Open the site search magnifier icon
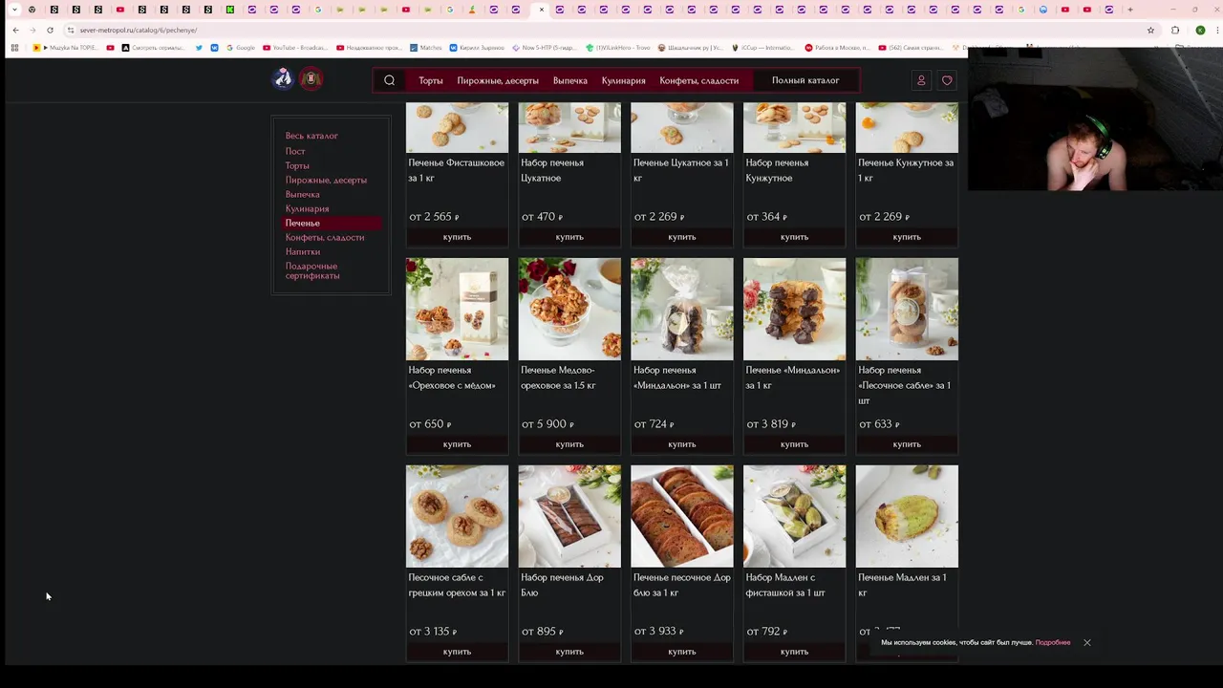 coord(389,80)
